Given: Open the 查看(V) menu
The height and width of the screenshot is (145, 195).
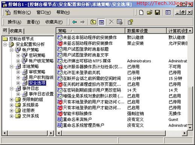Looking at the screenshot, I should click(x=33, y=22).
